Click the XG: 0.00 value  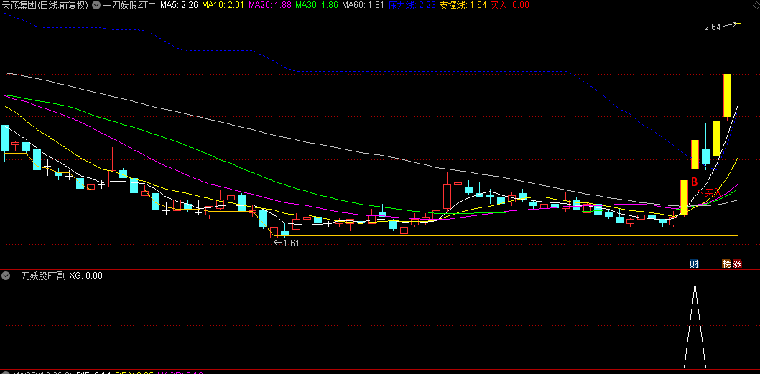[85, 276]
